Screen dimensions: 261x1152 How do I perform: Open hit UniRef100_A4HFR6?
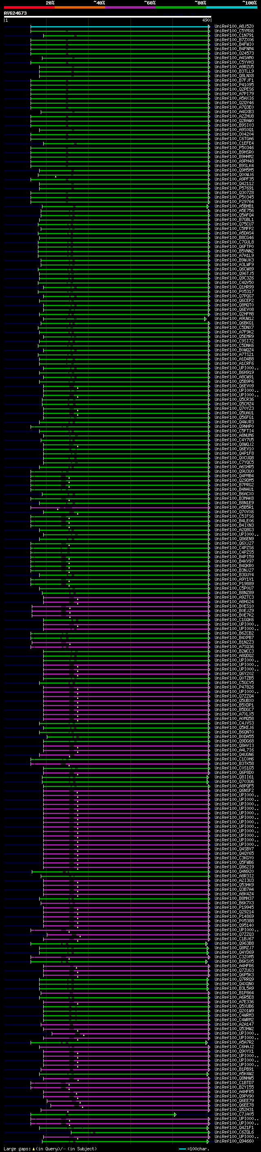point(234,966)
